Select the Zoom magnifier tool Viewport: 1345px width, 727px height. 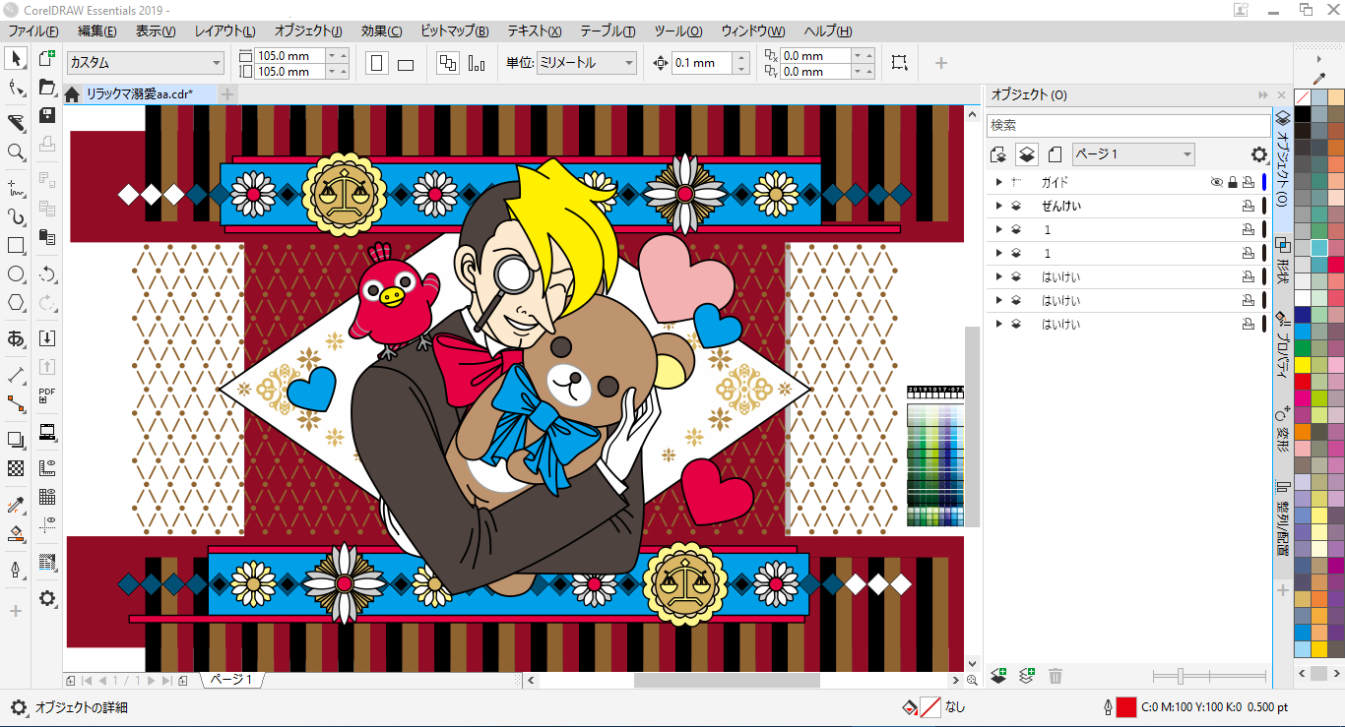click(x=16, y=151)
